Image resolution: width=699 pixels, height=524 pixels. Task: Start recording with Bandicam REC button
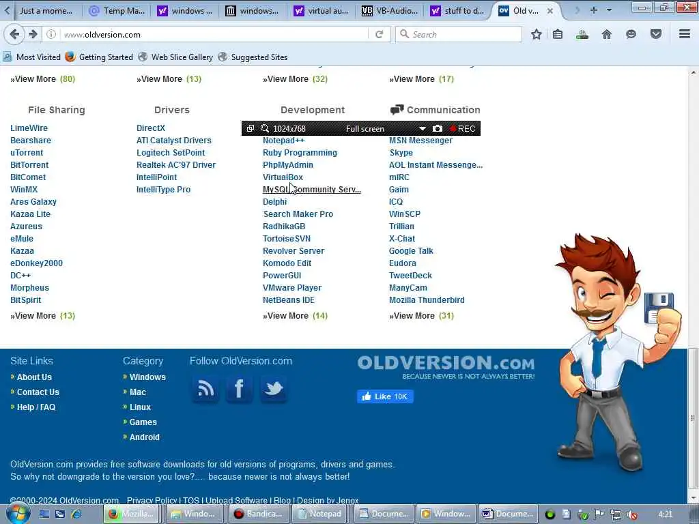(x=462, y=128)
